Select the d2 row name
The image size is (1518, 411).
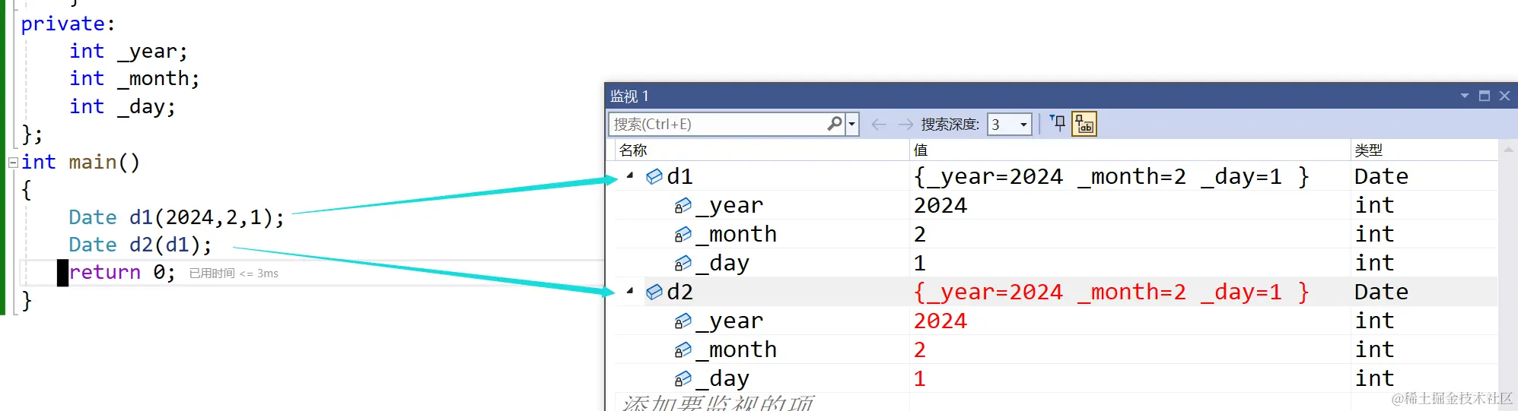[x=679, y=292]
